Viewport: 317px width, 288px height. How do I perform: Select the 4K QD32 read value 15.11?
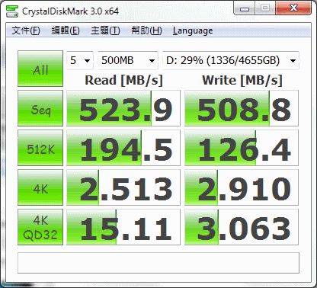tap(123, 227)
